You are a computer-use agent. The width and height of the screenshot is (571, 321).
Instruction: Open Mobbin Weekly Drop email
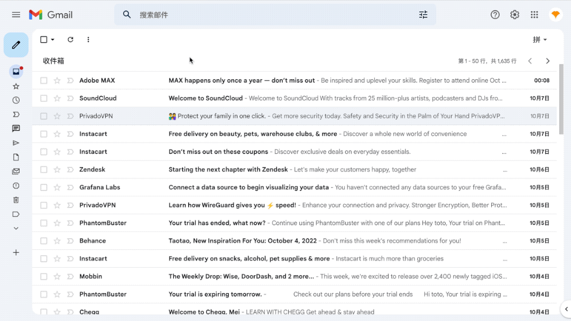(294, 276)
